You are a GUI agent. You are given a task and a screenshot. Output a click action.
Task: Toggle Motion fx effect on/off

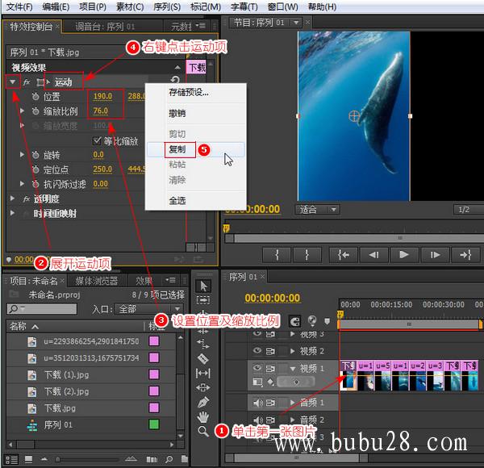pos(27,82)
